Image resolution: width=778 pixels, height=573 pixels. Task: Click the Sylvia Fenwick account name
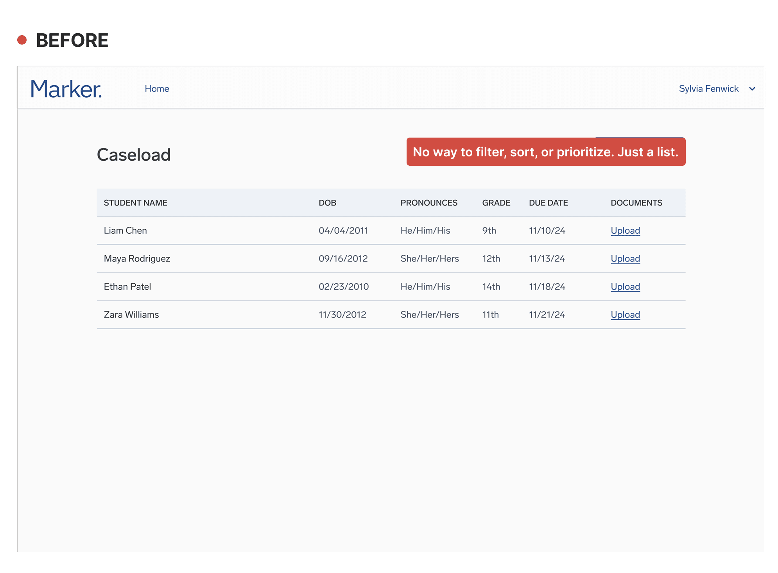pyautogui.click(x=708, y=89)
